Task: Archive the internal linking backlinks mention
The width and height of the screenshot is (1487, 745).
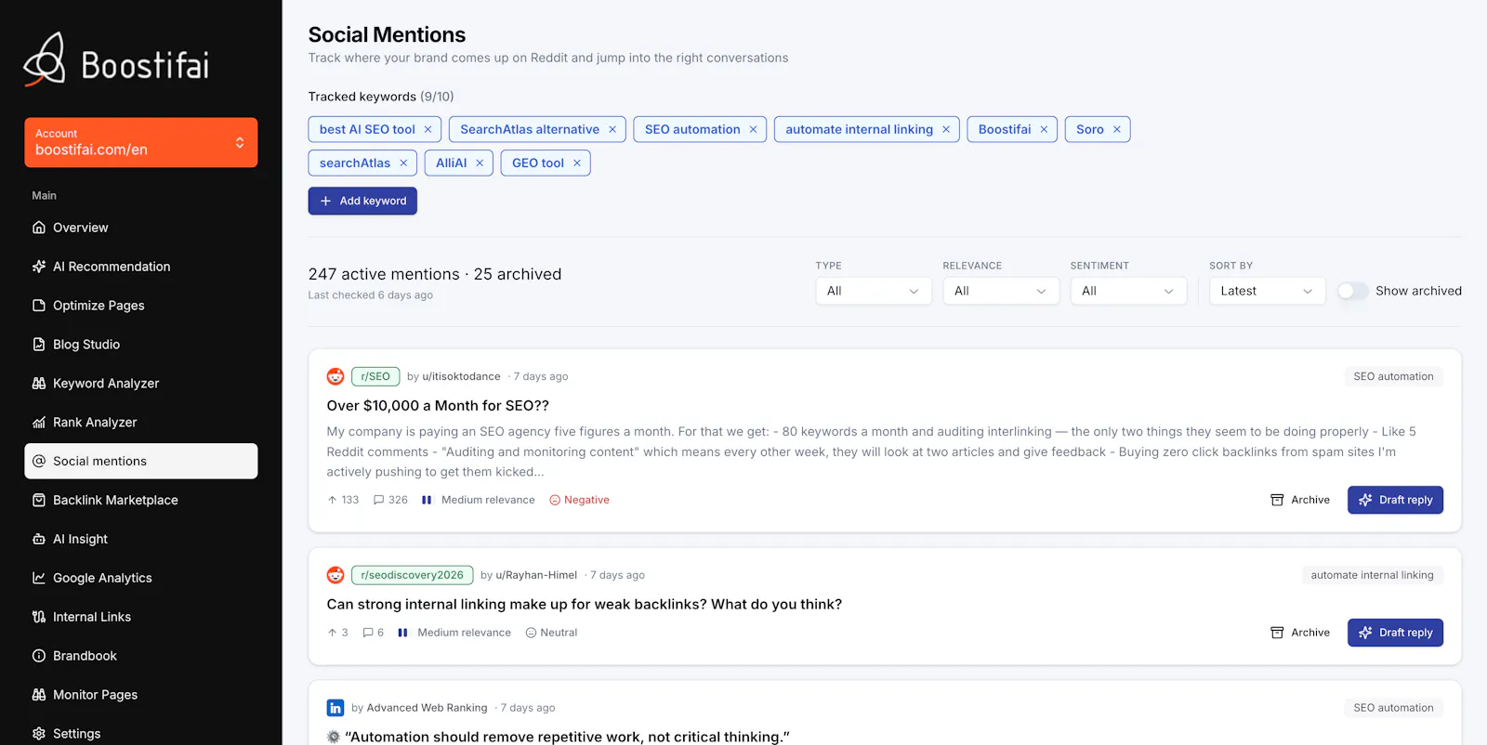Action: (x=1300, y=633)
